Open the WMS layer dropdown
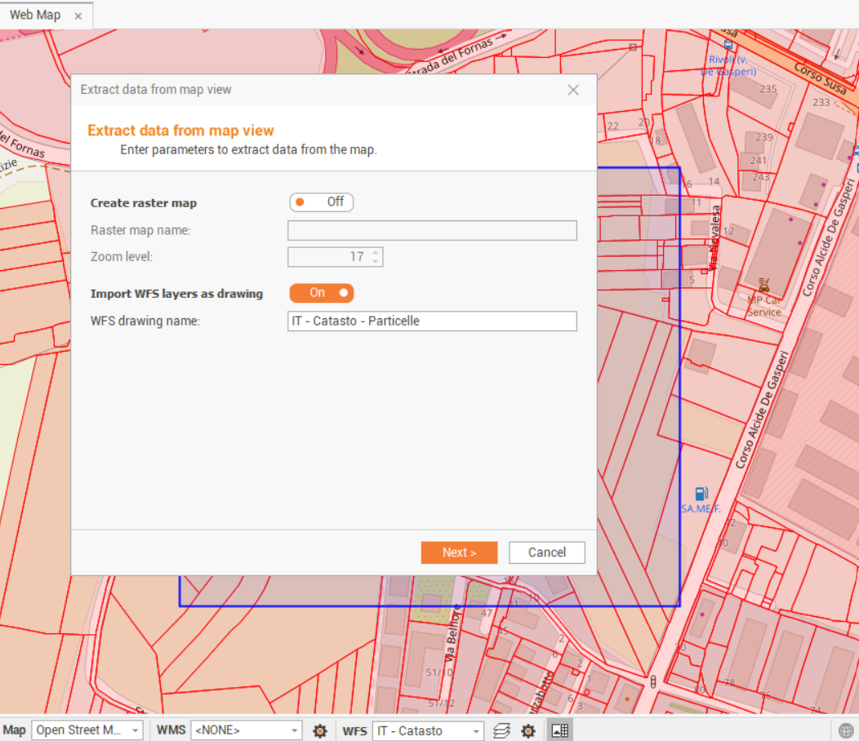The image size is (859, 741). tap(246, 730)
